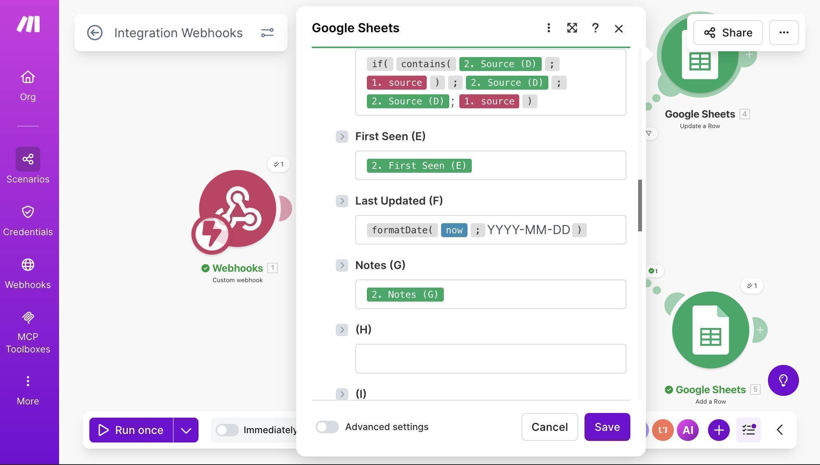This screenshot has height=465, width=820.
Task: Open the Run once dropdown arrow
Action: click(186, 430)
